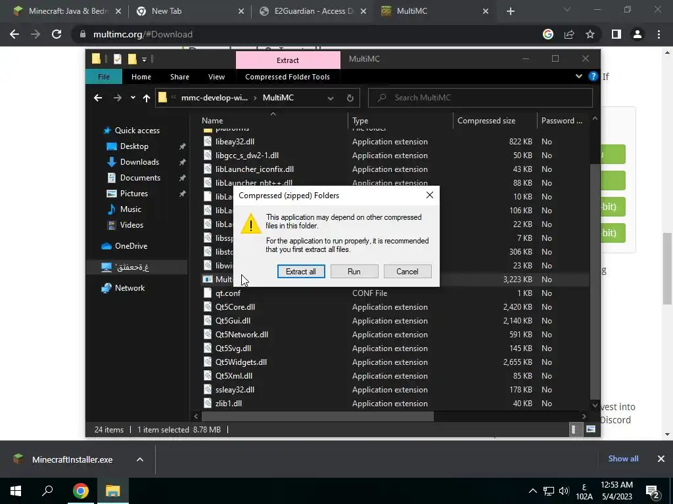This screenshot has width=673, height=504.
Task: Reload the multimc.org page in Chrome
Action: pos(57,34)
